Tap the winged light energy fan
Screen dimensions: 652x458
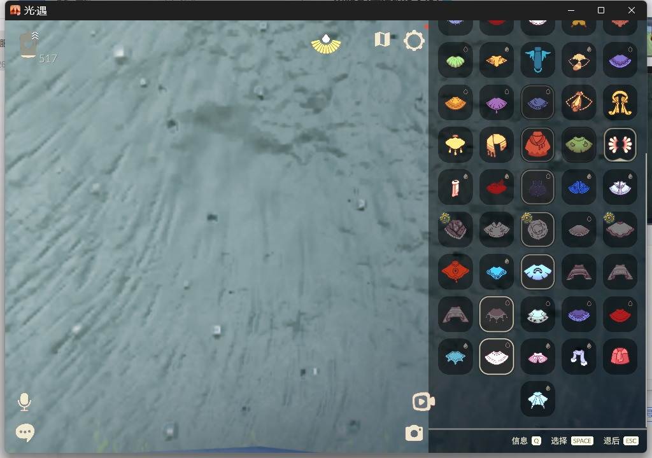[326, 44]
